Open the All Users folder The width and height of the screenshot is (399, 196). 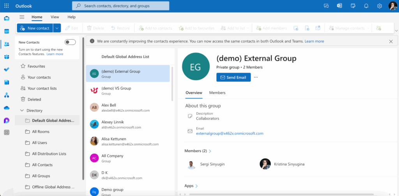(x=47, y=143)
